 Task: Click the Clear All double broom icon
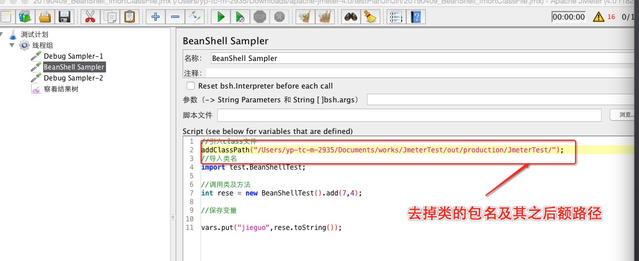tap(325, 17)
